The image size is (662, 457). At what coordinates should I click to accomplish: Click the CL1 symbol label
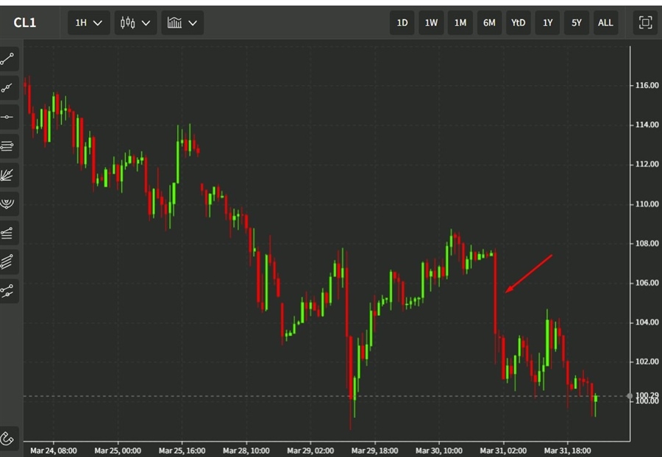pos(25,23)
